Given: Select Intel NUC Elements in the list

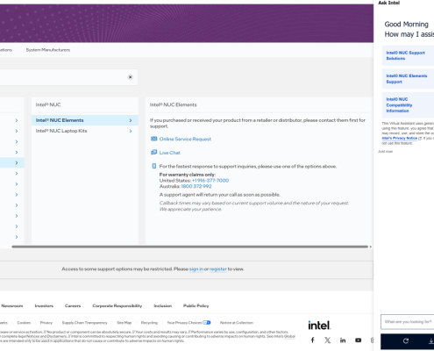Looking at the screenshot, I should (x=84, y=120).
